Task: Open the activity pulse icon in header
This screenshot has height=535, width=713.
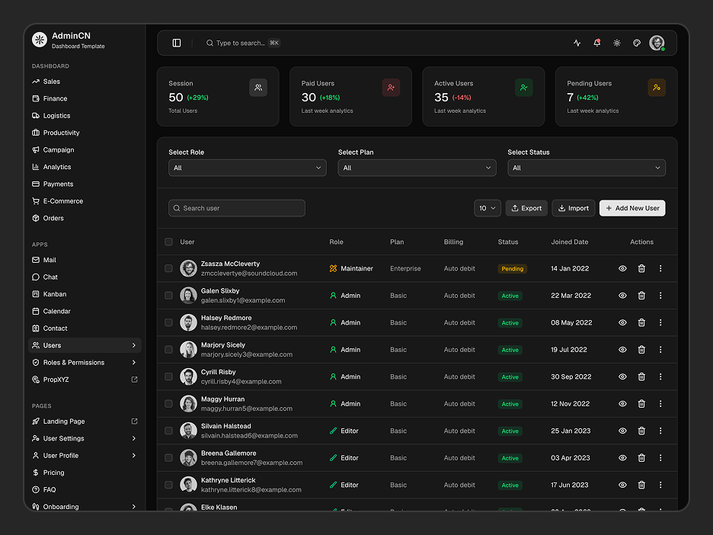Action: 577,43
